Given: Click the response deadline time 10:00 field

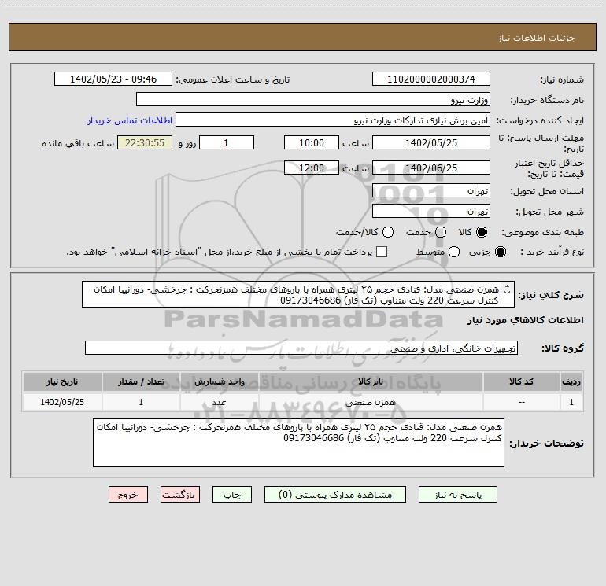Looking at the screenshot, I should coord(312,142).
